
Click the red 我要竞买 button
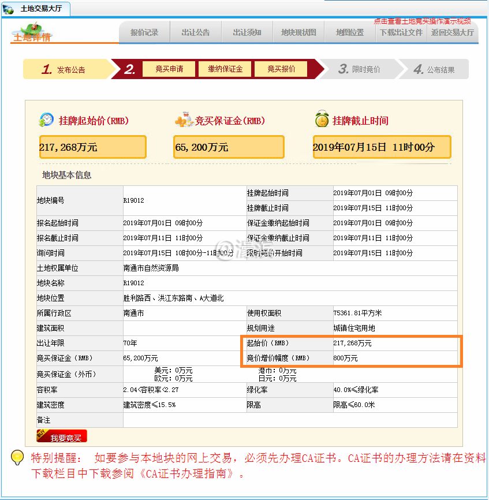[62, 437]
